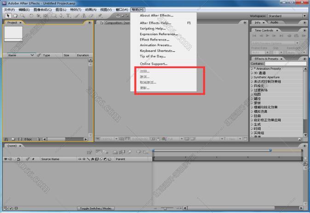Expand the 模拟仿真 effects category
This screenshot has height=213, width=310.
(x=252, y=112)
